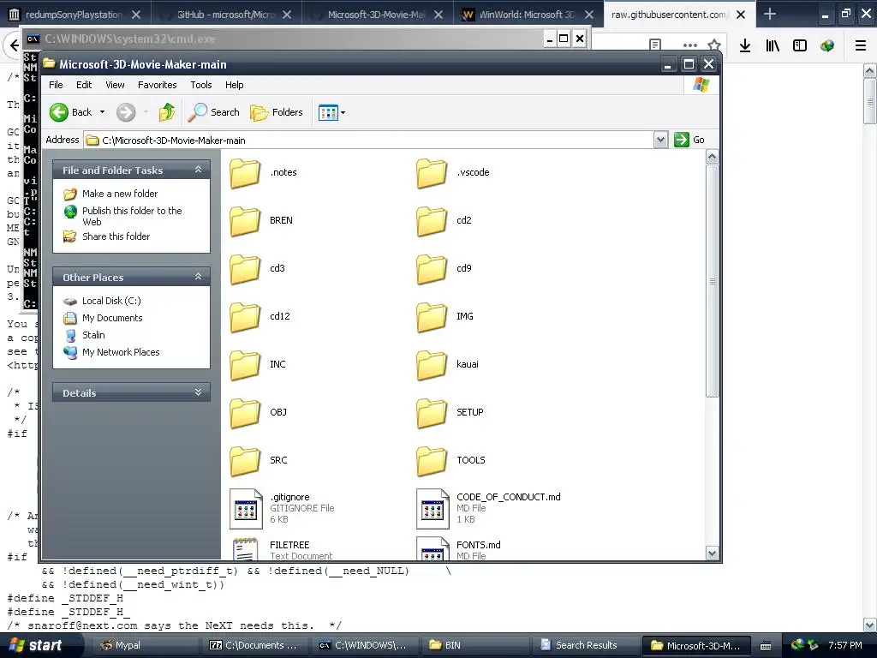
Task: Go up one folder level icon
Action: point(167,112)
